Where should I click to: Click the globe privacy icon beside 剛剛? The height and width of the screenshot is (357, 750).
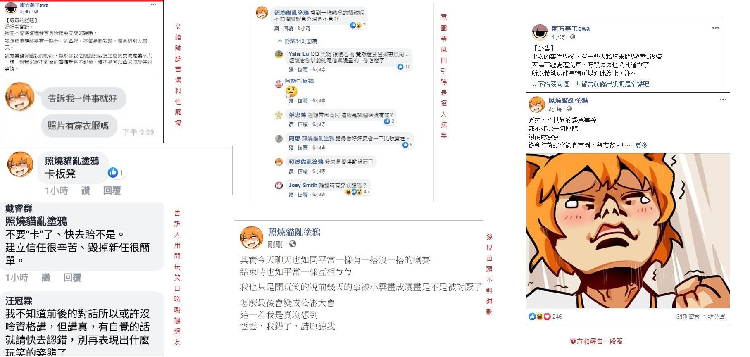click(x=293, y=244)
